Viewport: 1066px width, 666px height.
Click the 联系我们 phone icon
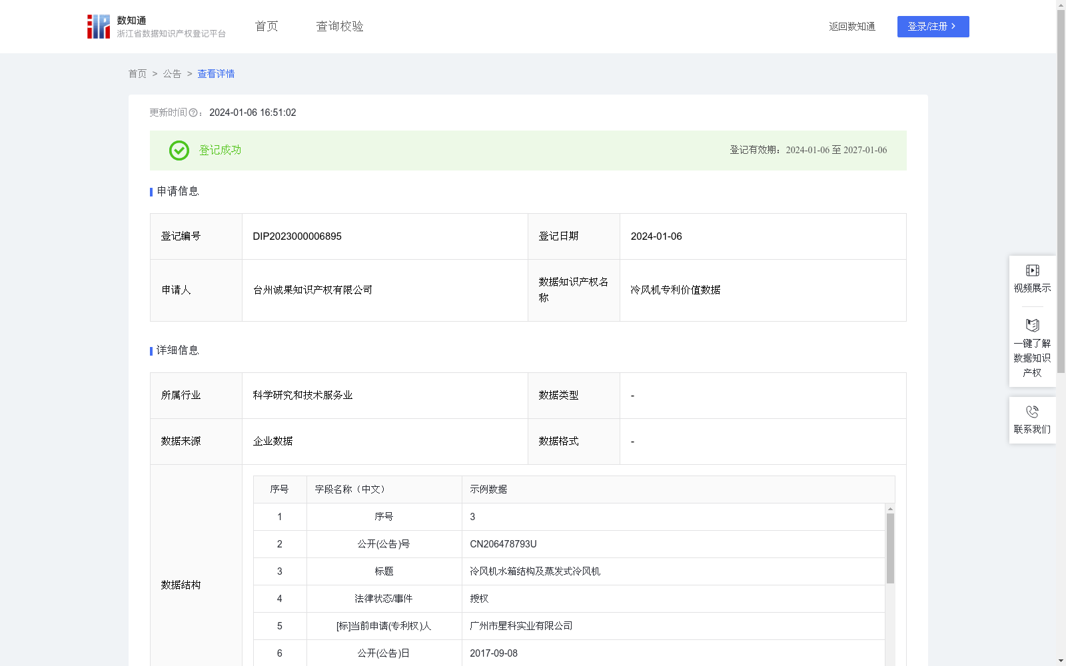1032,412
